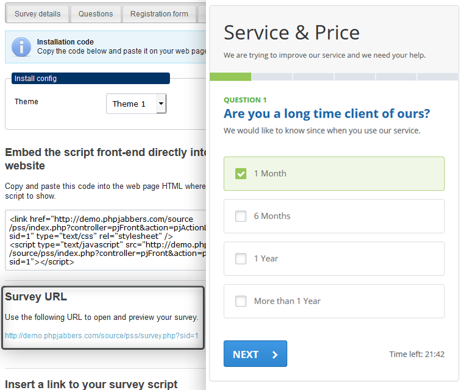Click the green first segment of progress bar
The height and width of the screenshot is (390, 463).
(x=230, y=77)
